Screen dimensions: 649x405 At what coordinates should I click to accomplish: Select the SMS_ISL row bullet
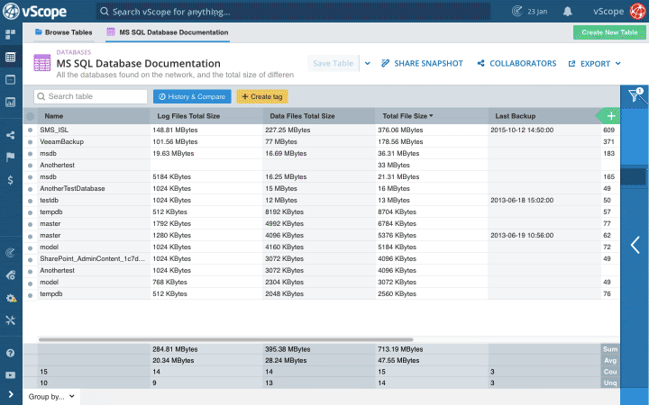coord(31,130)
